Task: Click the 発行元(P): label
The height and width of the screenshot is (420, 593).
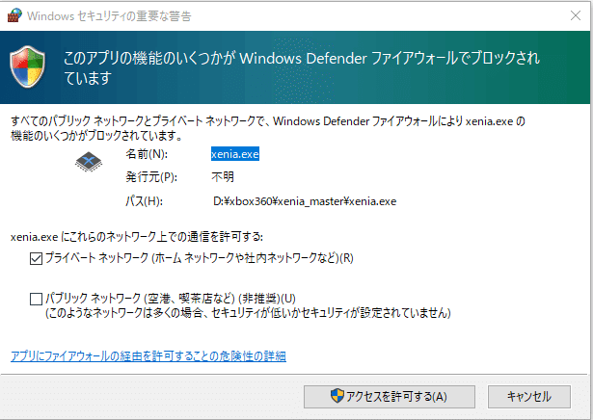Action: (151, 176)
